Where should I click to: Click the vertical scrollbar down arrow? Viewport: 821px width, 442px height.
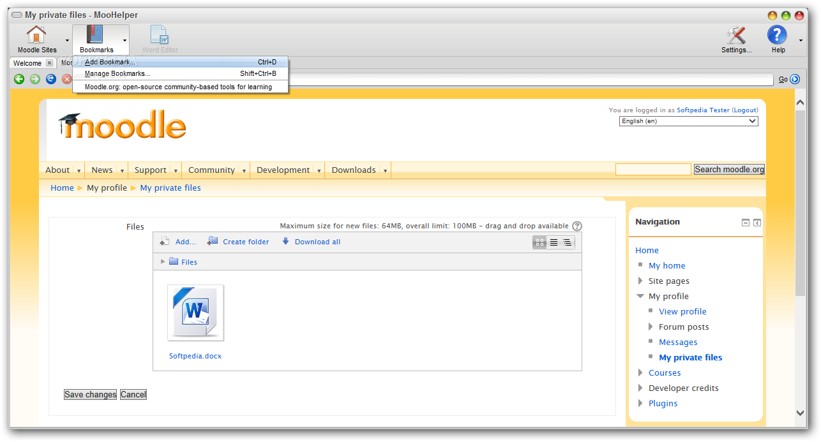click(801, 413)
